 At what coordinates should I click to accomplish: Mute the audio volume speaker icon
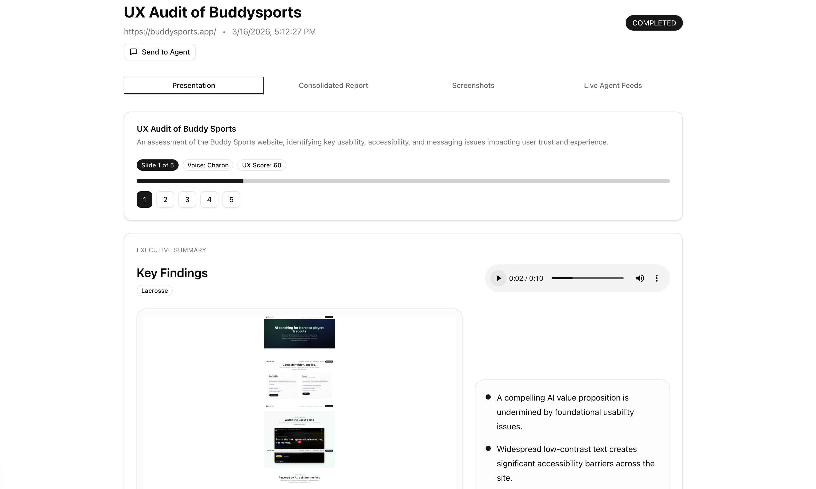tap(640, 278)
